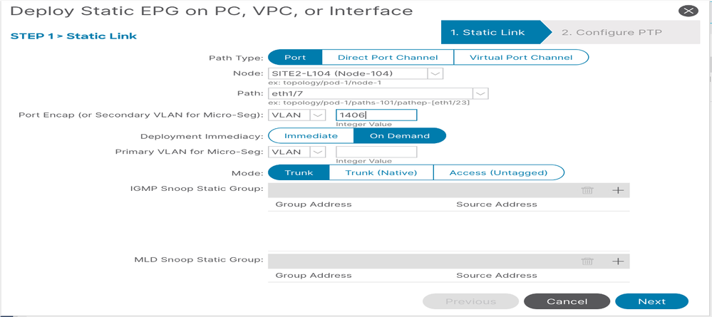Select Direct Port Channel path type
Viewport: 712px width, 317px height.
(388, 57)
